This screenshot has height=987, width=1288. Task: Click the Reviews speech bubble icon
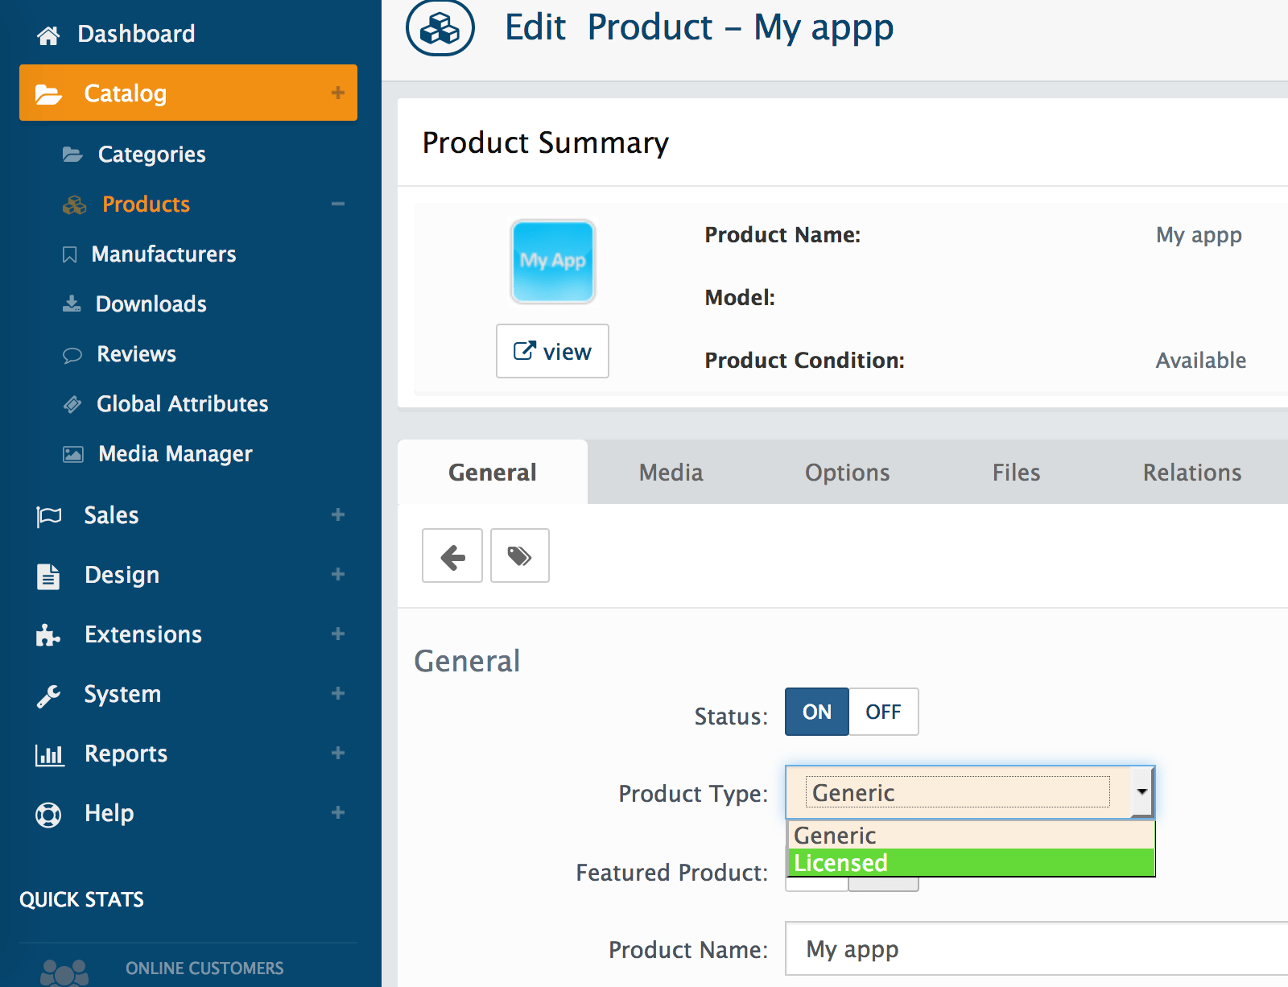[x=72, y=355]
